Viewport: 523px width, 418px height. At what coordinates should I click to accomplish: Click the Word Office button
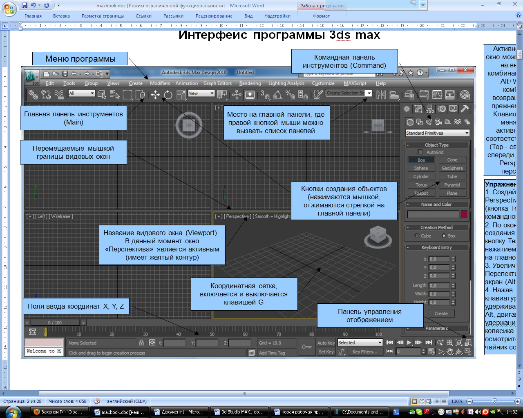9,8
